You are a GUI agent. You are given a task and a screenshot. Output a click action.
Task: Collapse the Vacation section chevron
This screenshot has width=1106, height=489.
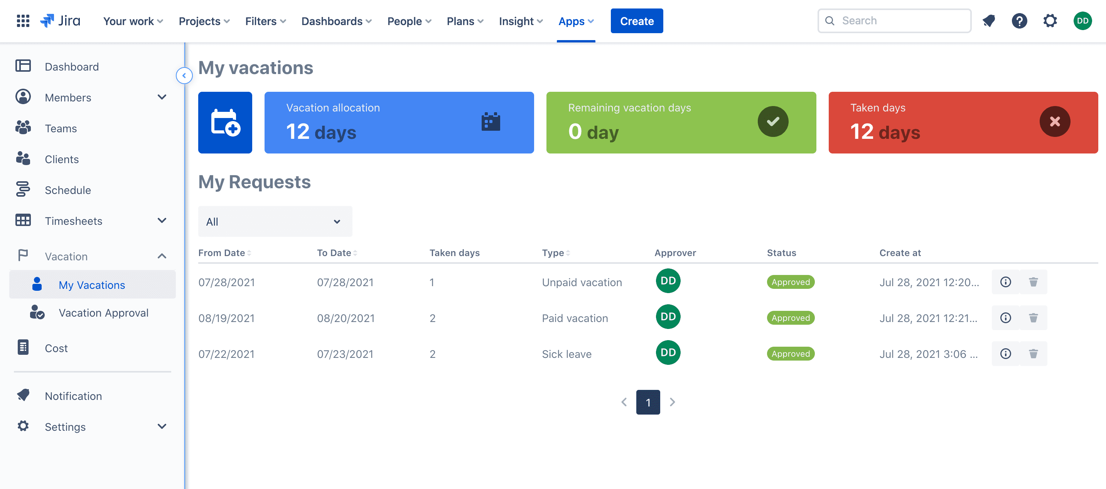tap(162, 256)
